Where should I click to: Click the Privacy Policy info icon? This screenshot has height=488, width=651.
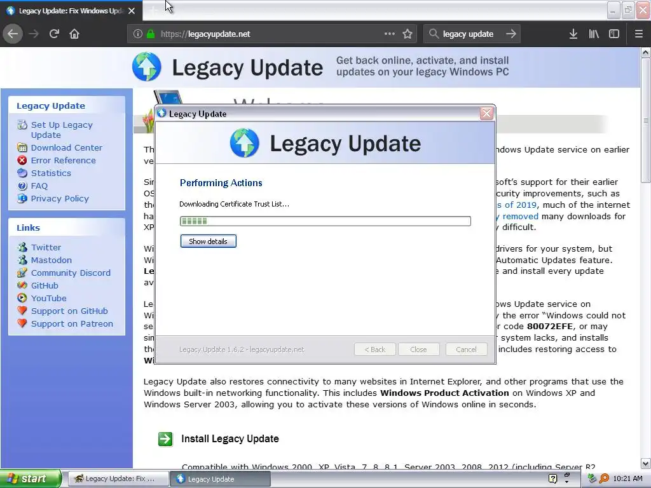pos(22,198)
